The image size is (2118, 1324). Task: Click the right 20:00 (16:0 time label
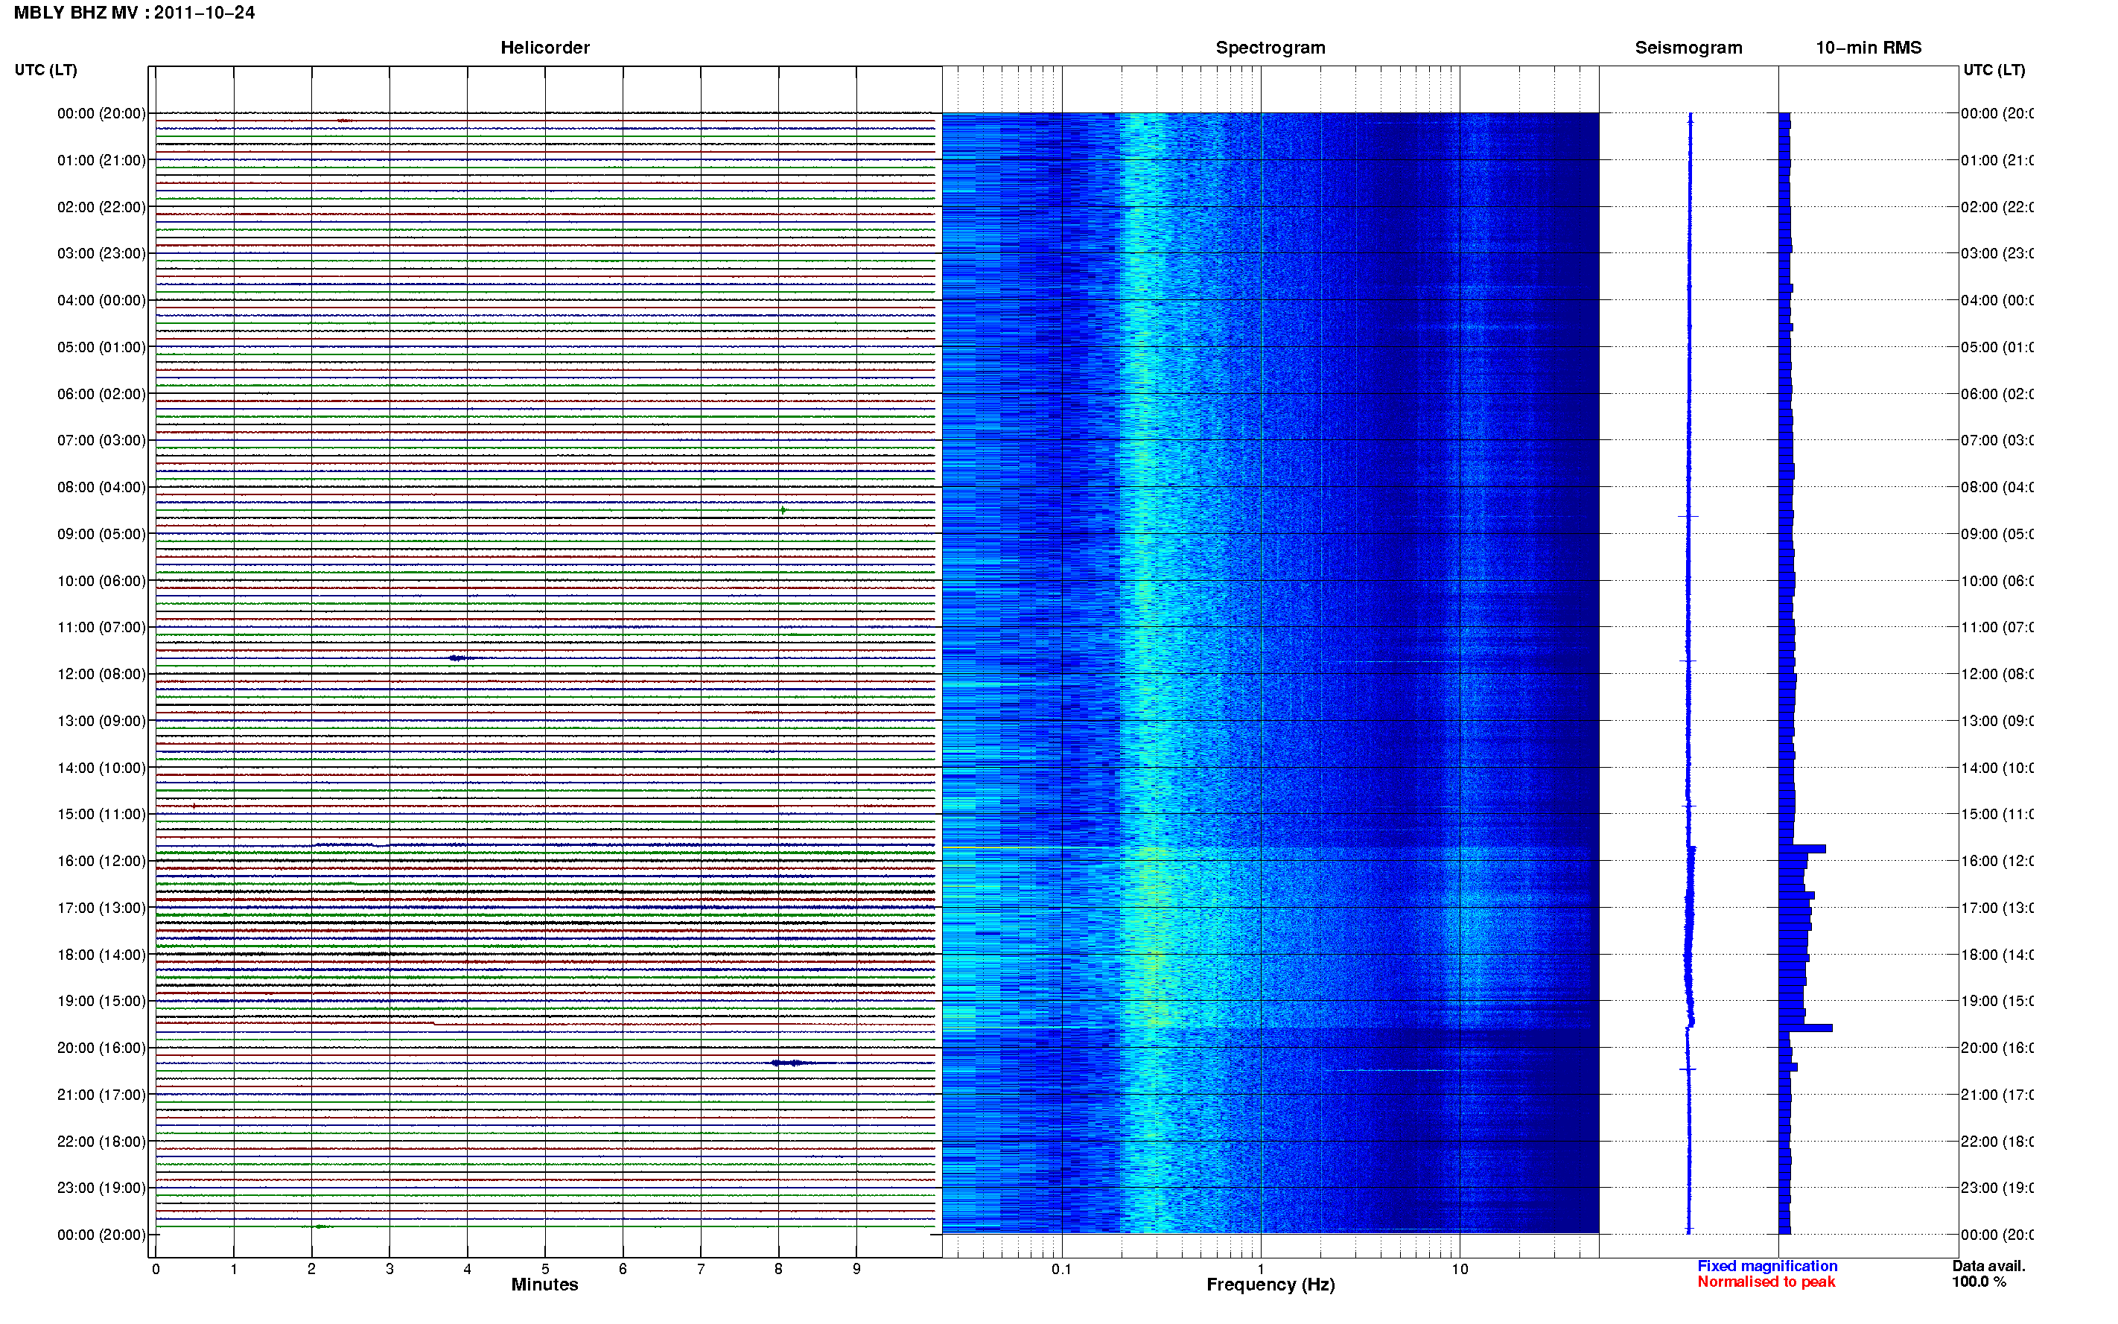click(1997, 1048)
